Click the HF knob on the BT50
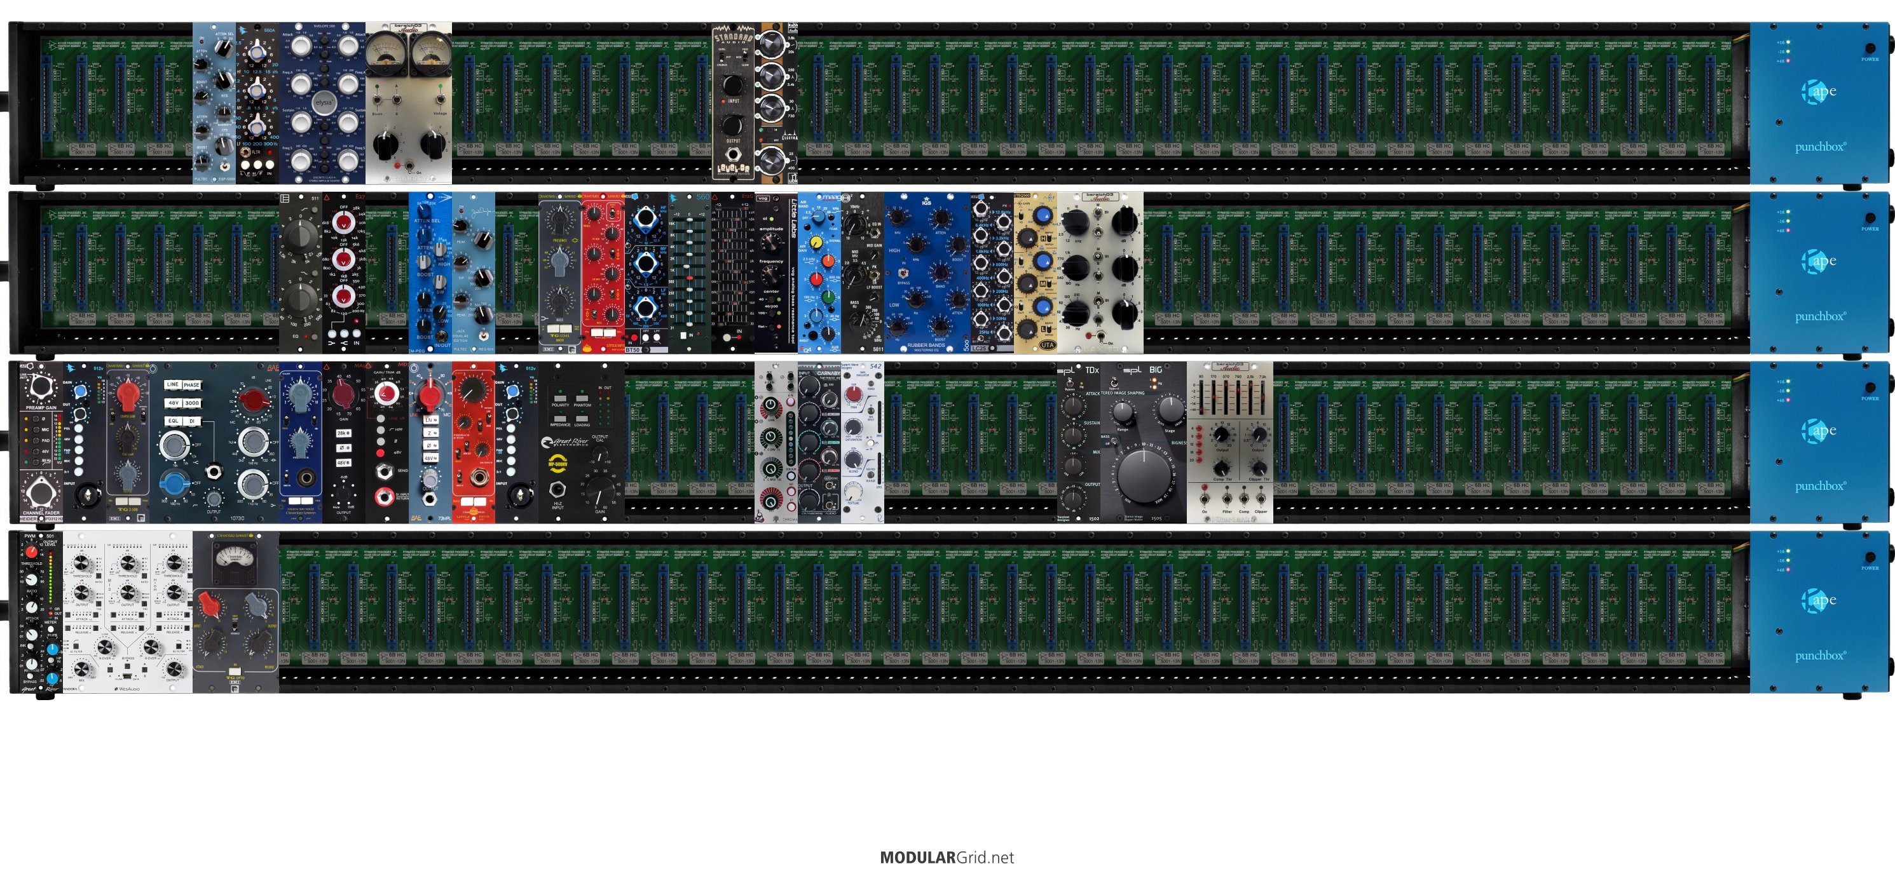Screen dimensions: 1895x871 (645, 219)
